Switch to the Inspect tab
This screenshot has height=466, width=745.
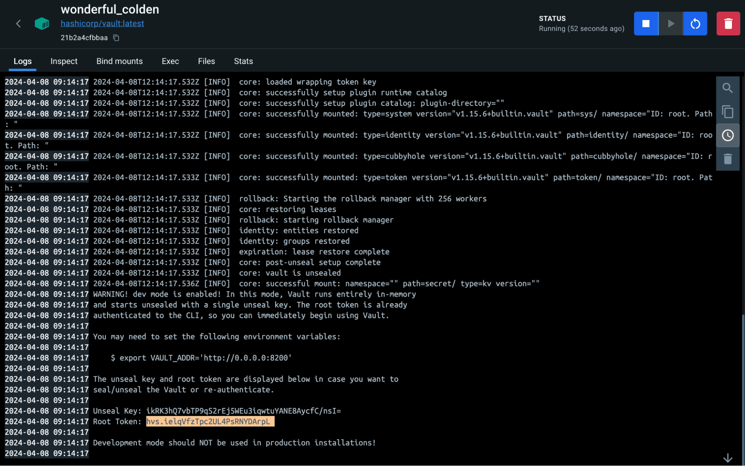pos(64,61)
